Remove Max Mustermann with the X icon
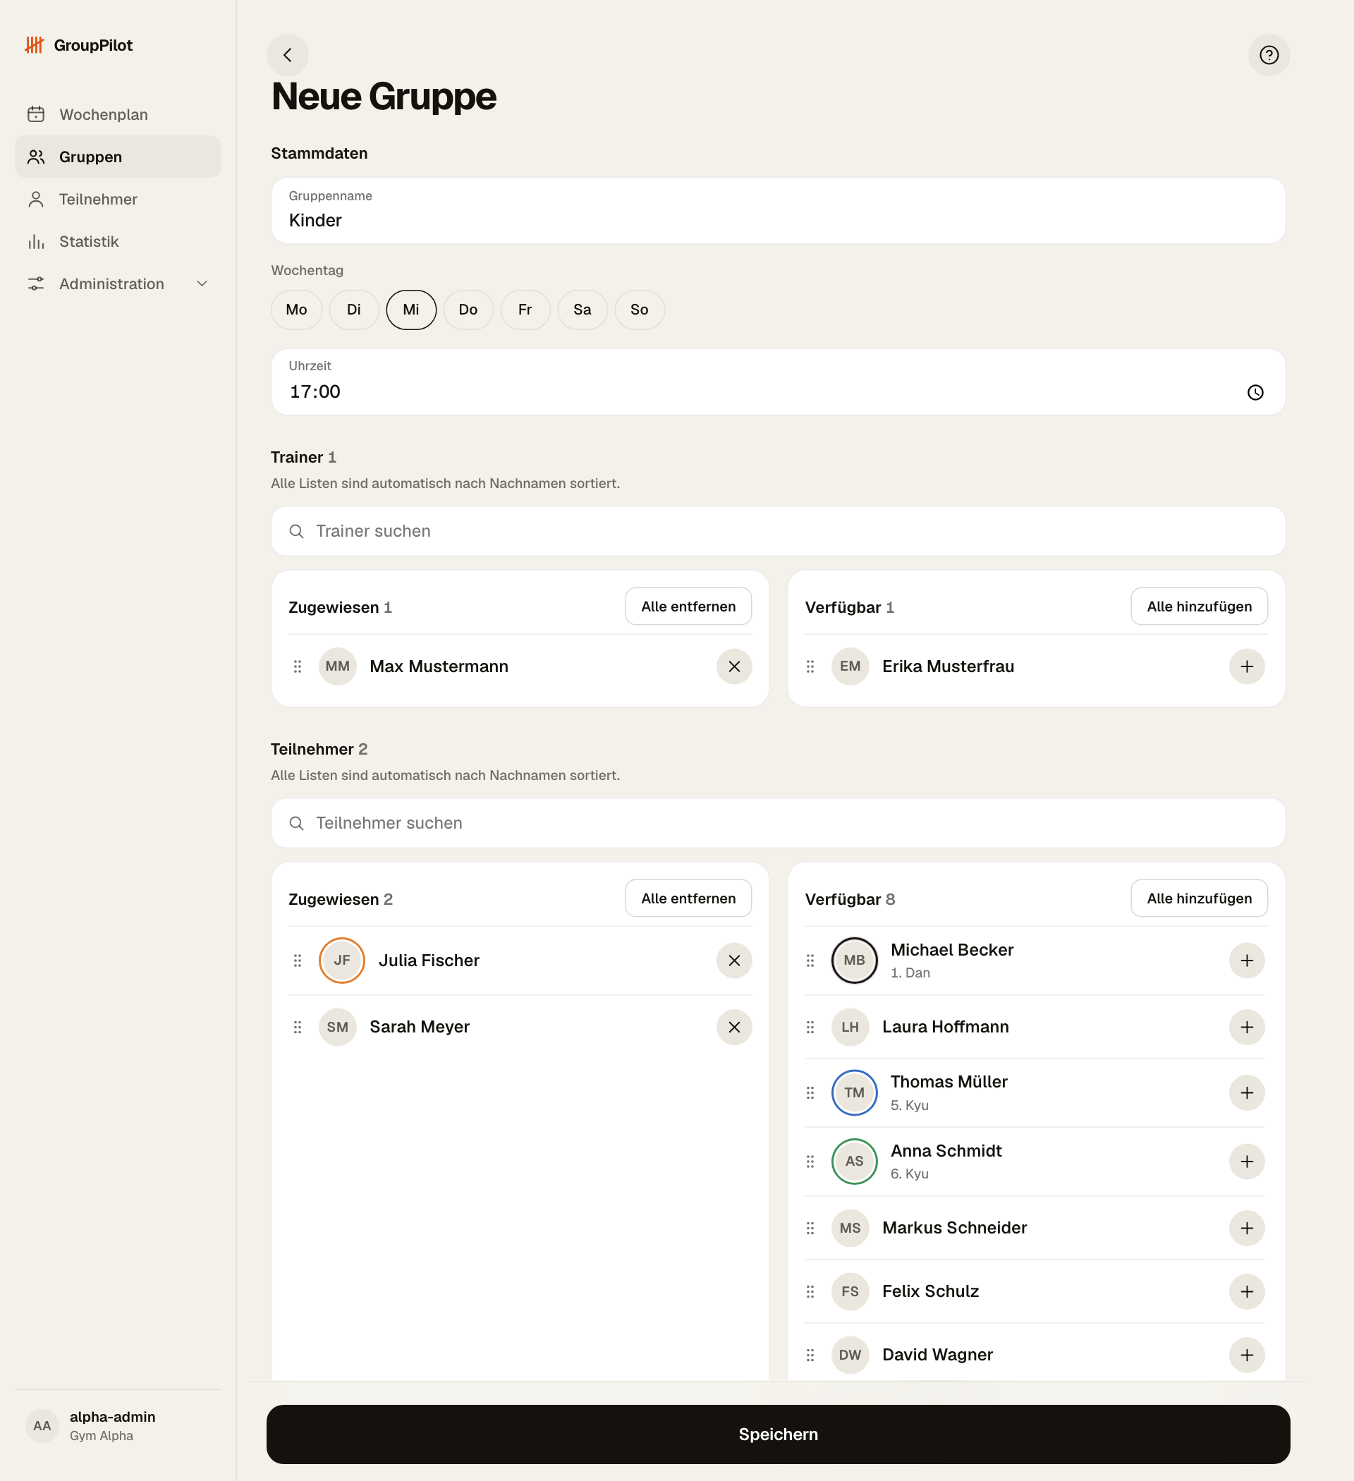1354x1481 pixels. [x=734, y=666]
